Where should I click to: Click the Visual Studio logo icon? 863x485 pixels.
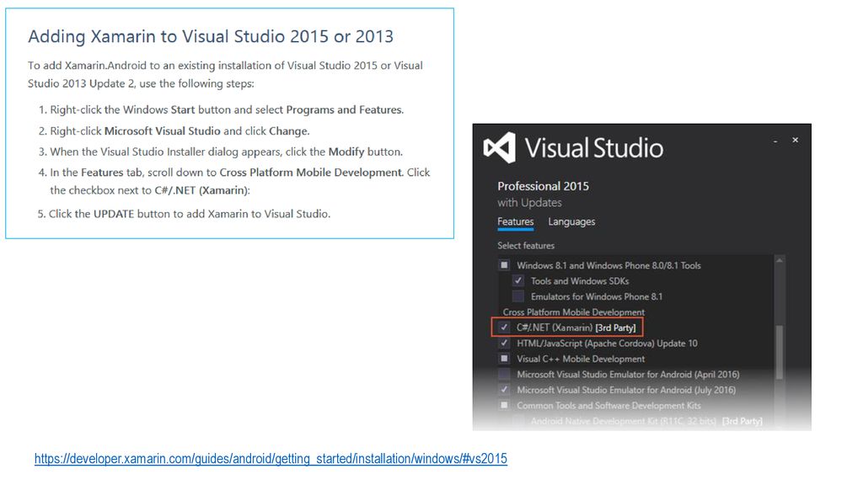tap(499, 147)
